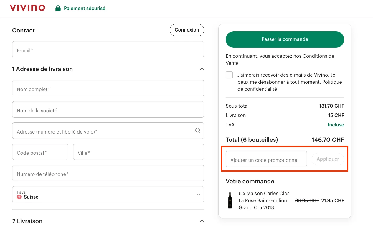Focus the Numéro de téléphone field

point(108,173)
